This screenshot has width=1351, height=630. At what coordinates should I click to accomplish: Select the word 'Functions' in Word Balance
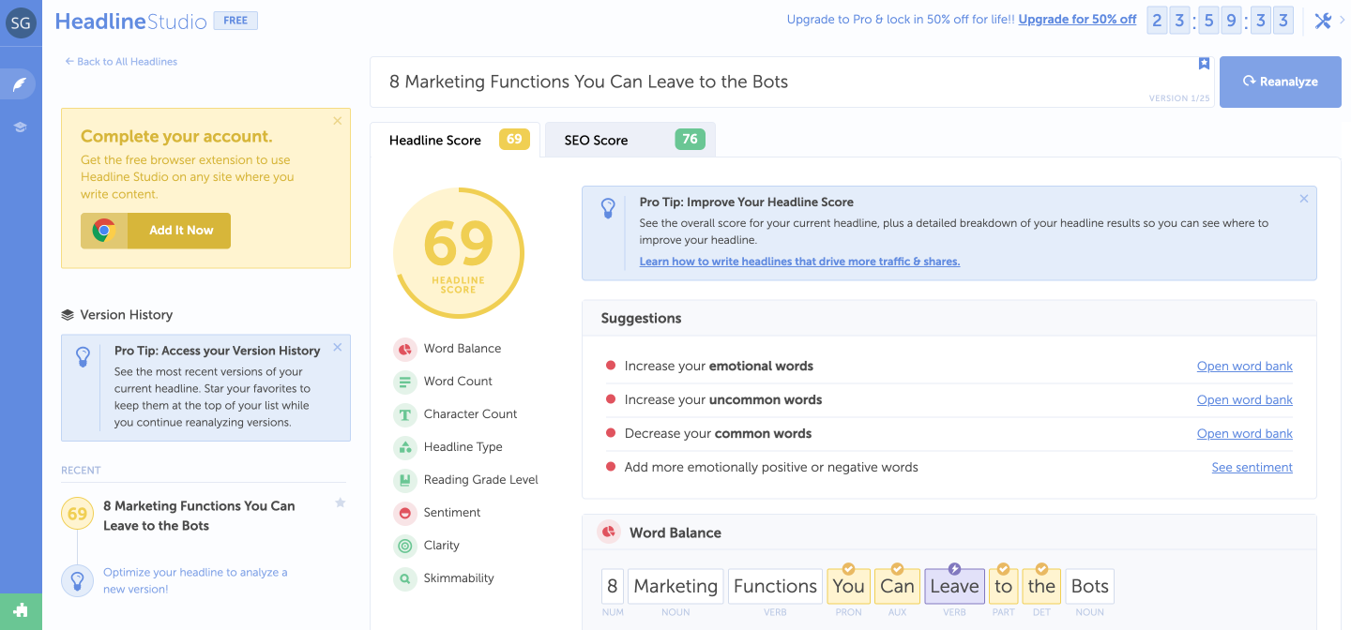click(x=775, y=586)
